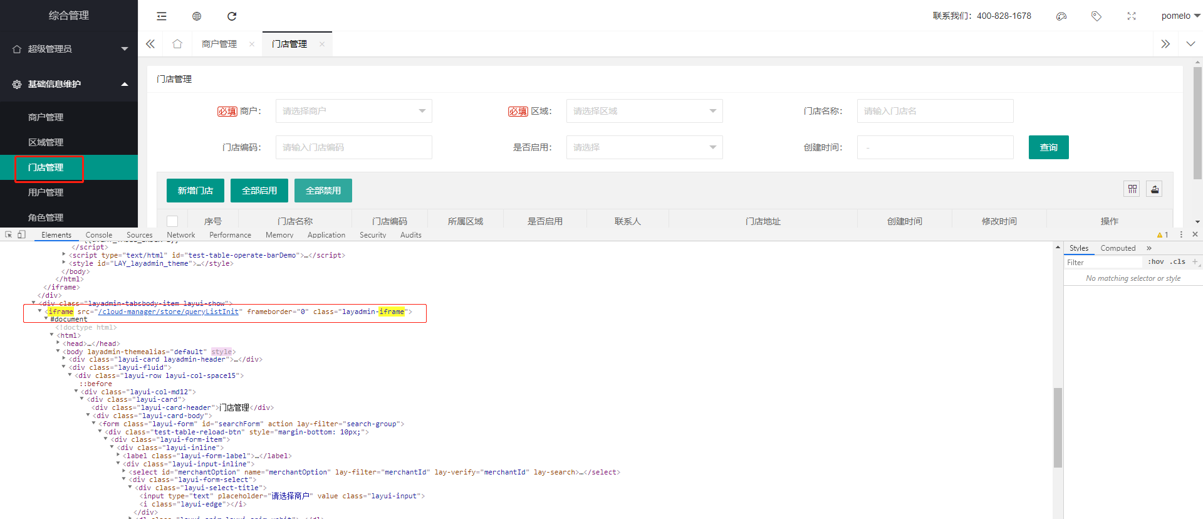Close the 商户管理 tab
This screenshot has height=519, width=1203.
pyautogui.click(x=252, y=44)
